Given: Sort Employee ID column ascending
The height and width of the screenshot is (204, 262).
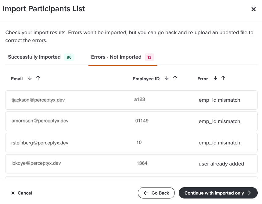Looking at the screenshot, I should tap(175, 78).
